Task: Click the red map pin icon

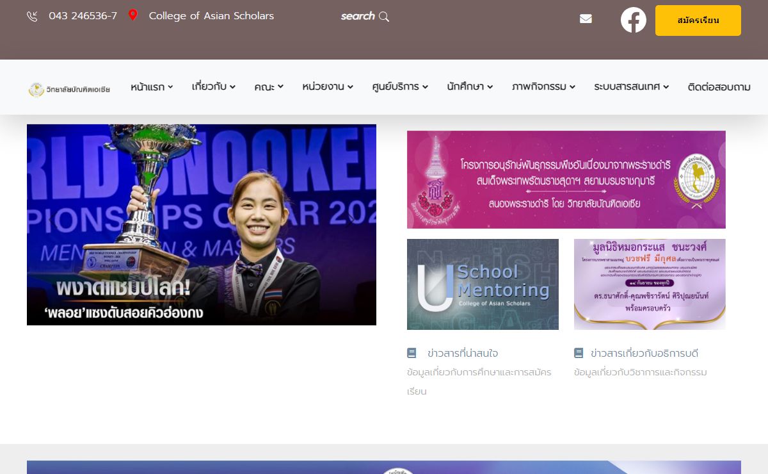Action: tap(132, 15)
